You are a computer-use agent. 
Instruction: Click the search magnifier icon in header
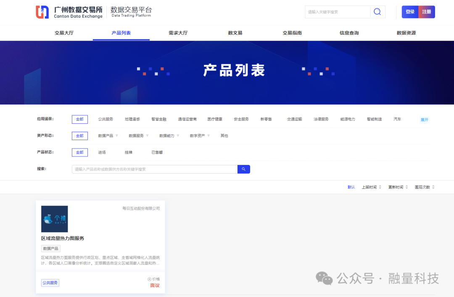377,12
